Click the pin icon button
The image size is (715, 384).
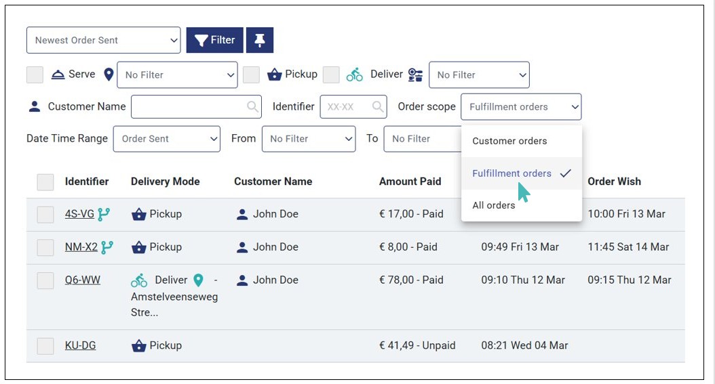point(260,41)
